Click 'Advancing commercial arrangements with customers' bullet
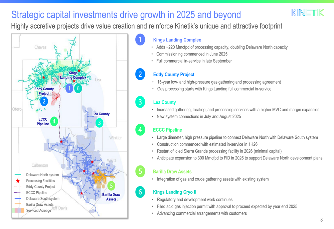Screen dimensions: 334x229 click(x=202, y=213)
